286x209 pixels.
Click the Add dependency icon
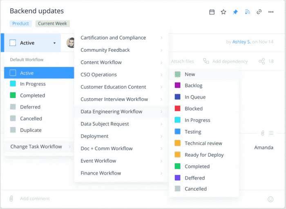coord(206,61)
